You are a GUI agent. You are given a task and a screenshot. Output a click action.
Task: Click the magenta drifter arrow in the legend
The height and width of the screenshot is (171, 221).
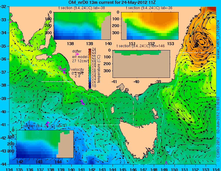point(77,54)
